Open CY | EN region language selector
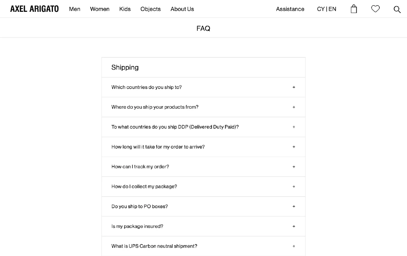Viewport: 407px width, 256px height. (326, 9)
